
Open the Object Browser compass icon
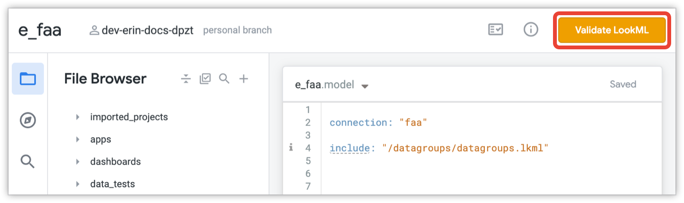pyautogui.click(x=28, y=120)
